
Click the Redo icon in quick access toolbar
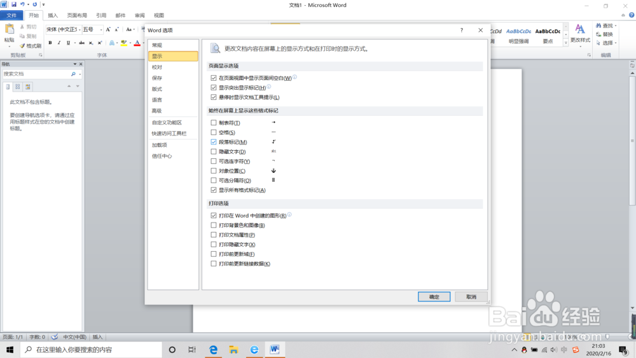tap(35, 4)
